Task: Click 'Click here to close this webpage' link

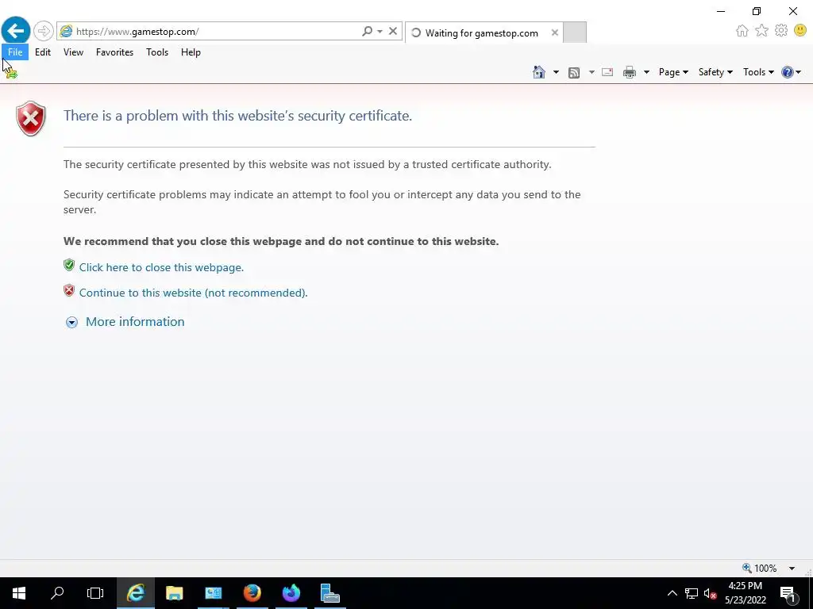Action: [x=161, y=267]
